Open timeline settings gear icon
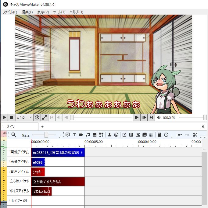Screen dimensions: 208x208 click(x=203, y=127)
